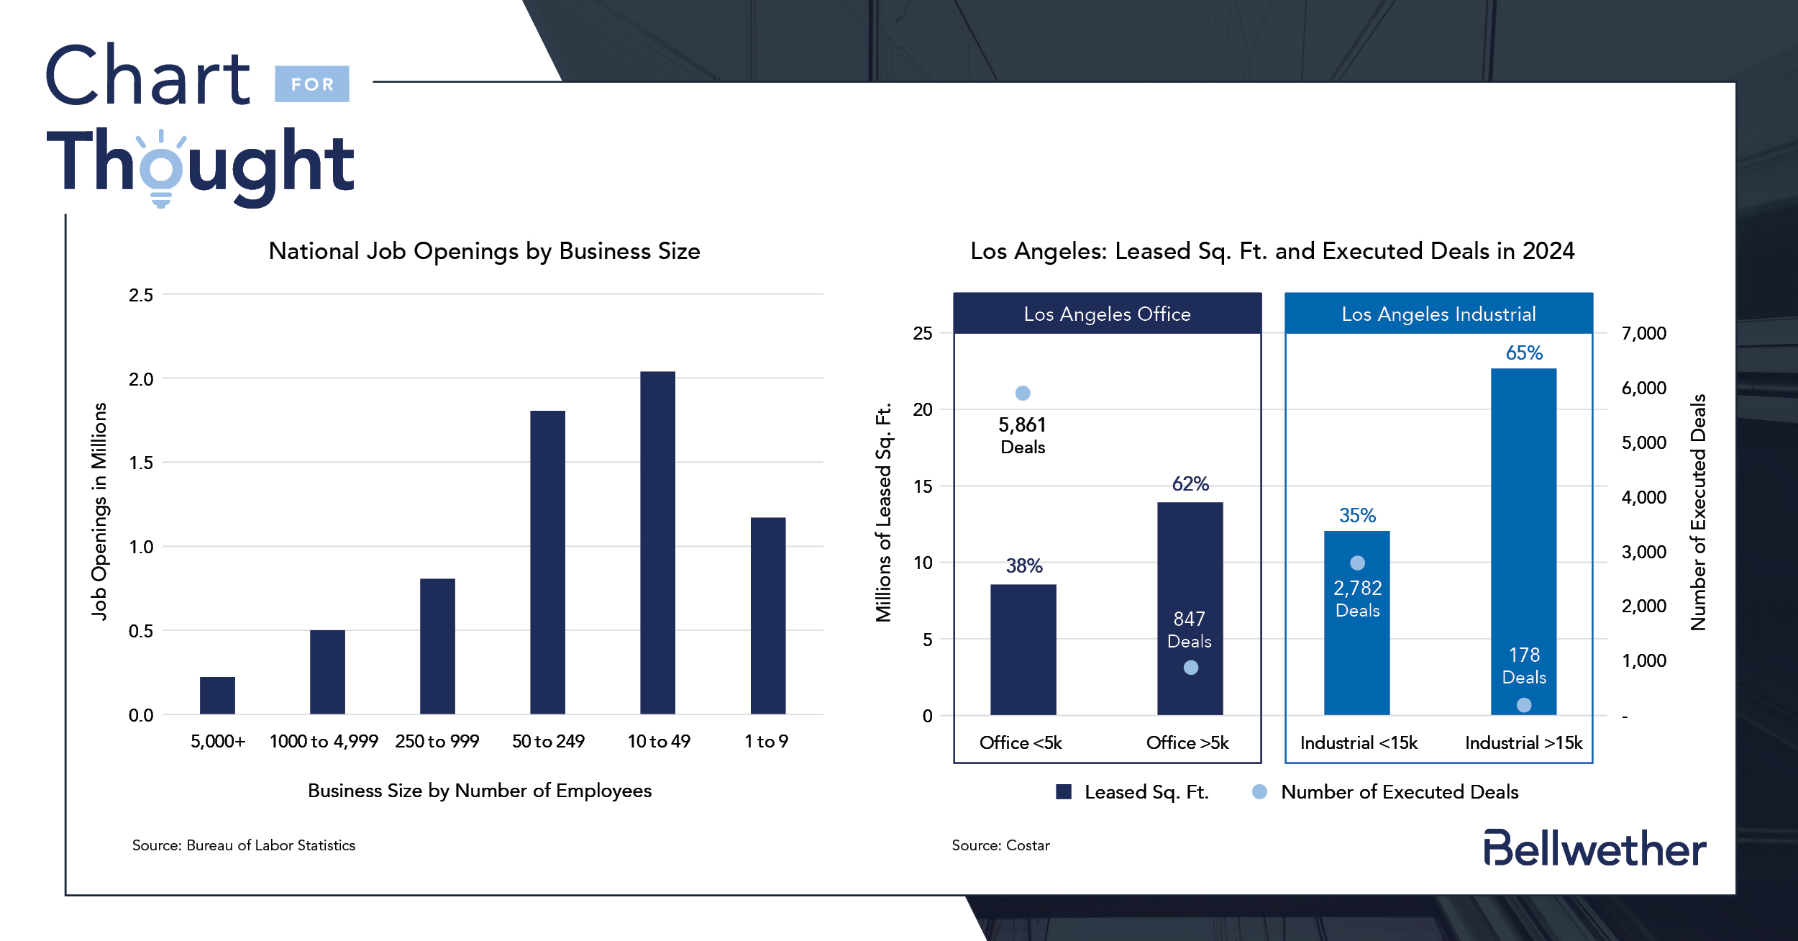Click the 178 Deals data point dot
The height and width of the screenshot is (941, 1798).
(x=1524, y=705)
